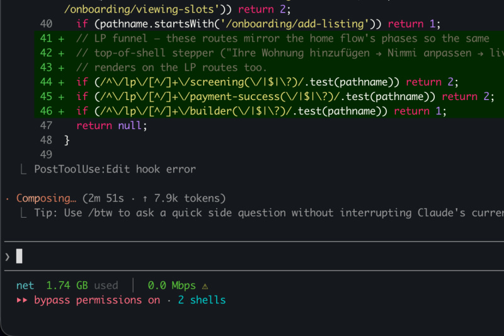
Task: Click line number 40
Action: pos(46,24)
